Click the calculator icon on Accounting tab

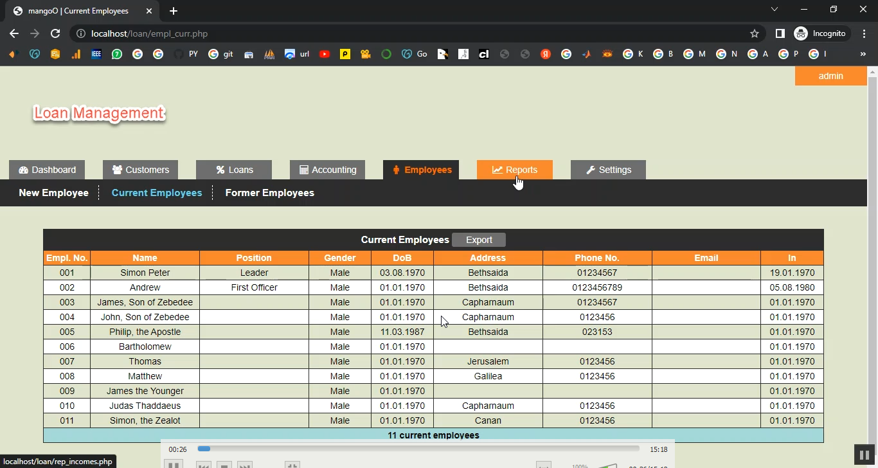pyautogui.click(x=303, y=170)
